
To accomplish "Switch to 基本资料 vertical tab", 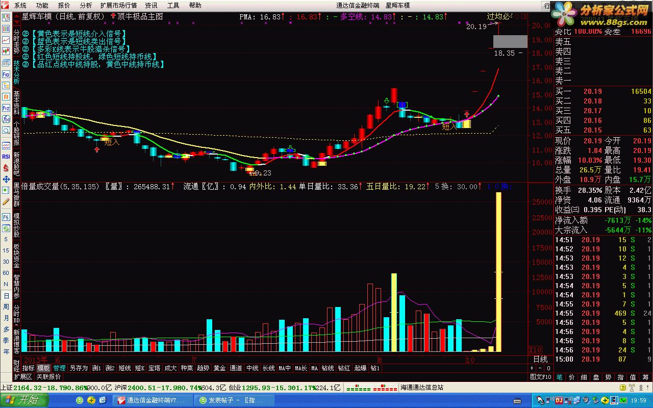I will pyautogui.click(x=16, y=104).
